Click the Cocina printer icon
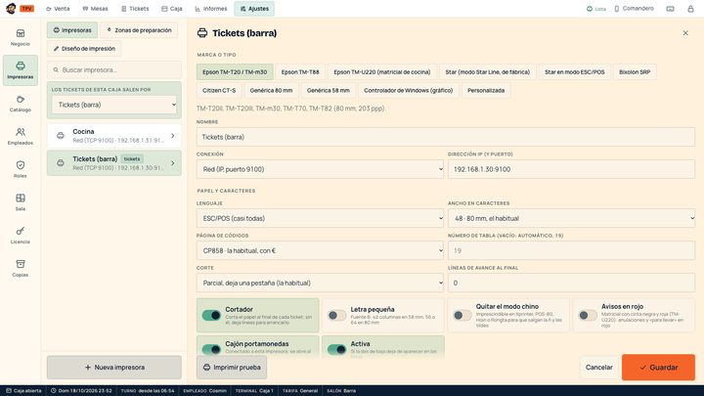 click(x=61, y=136)
